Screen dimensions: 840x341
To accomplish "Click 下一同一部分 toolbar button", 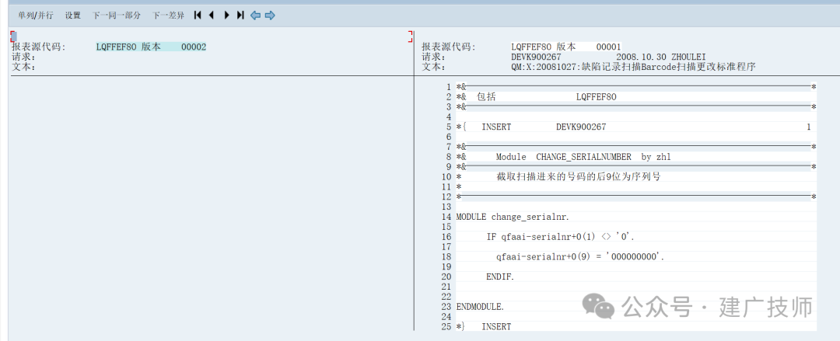I will (117, 16).
